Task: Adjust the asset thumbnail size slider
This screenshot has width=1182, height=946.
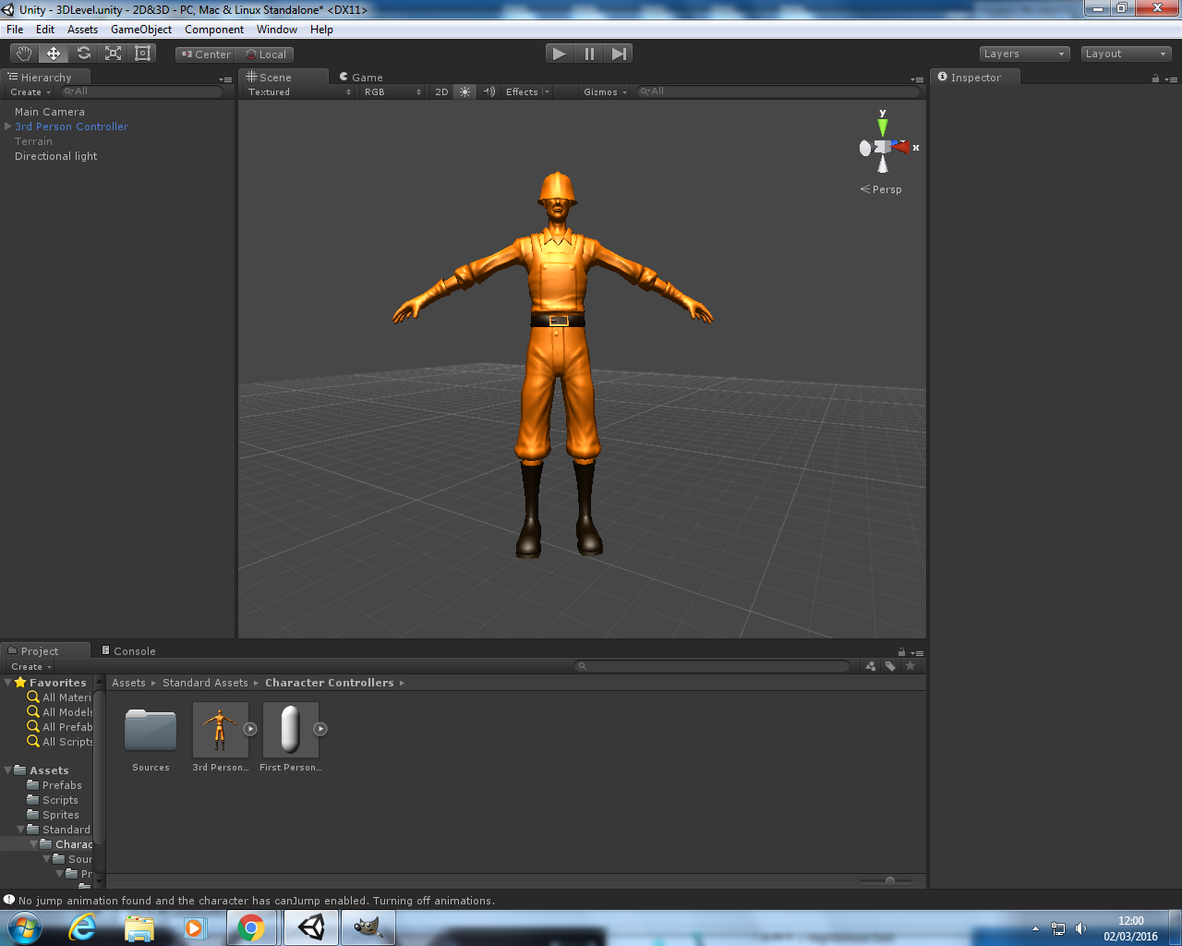Action: pos(889,881)
